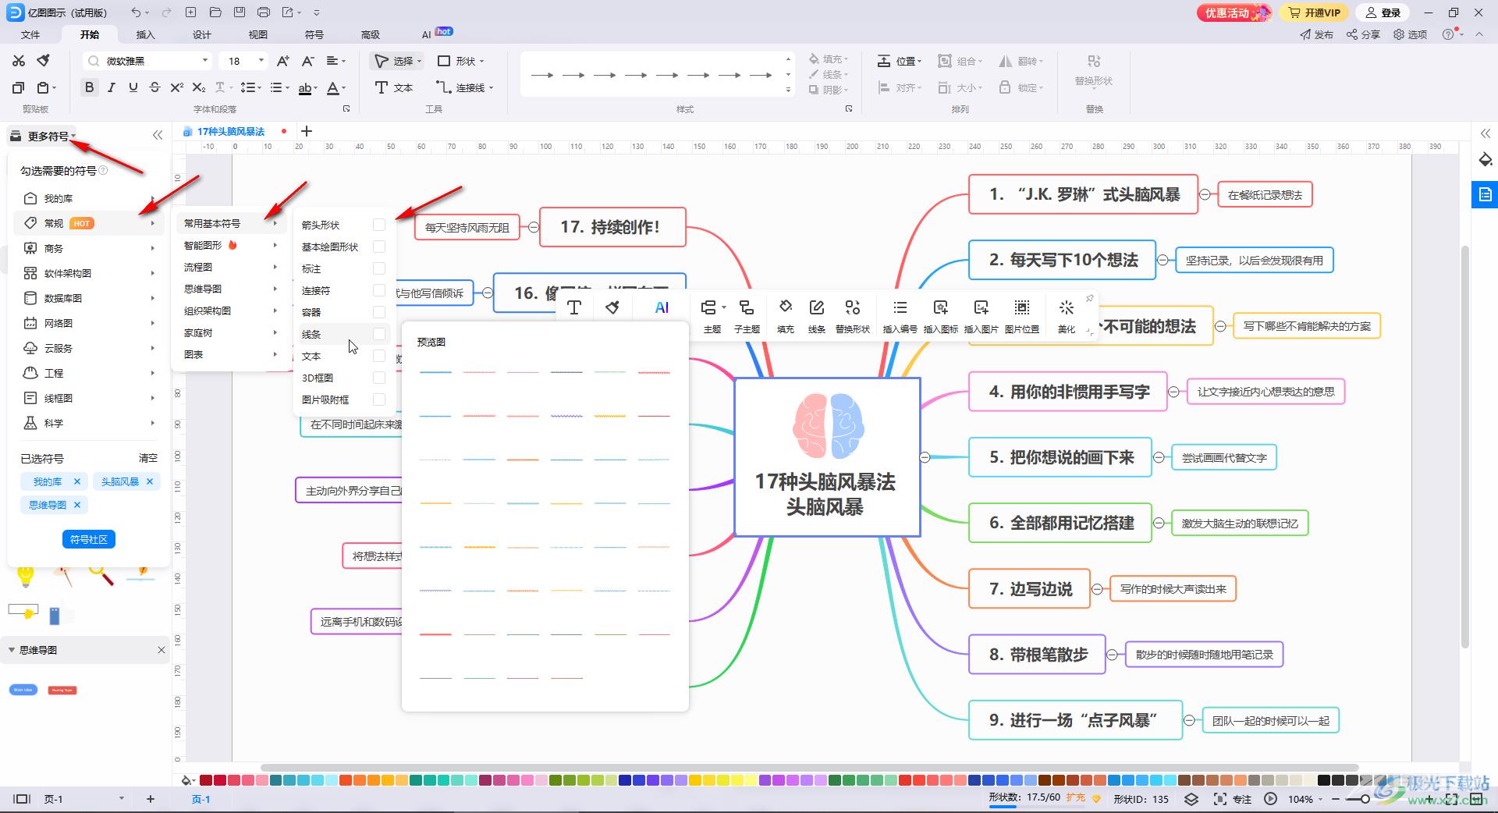The width and height of the screenshot is (1498, 813).
Task: Toggle Focus mode (专注) in status bar
Action: pos(1233,799)
